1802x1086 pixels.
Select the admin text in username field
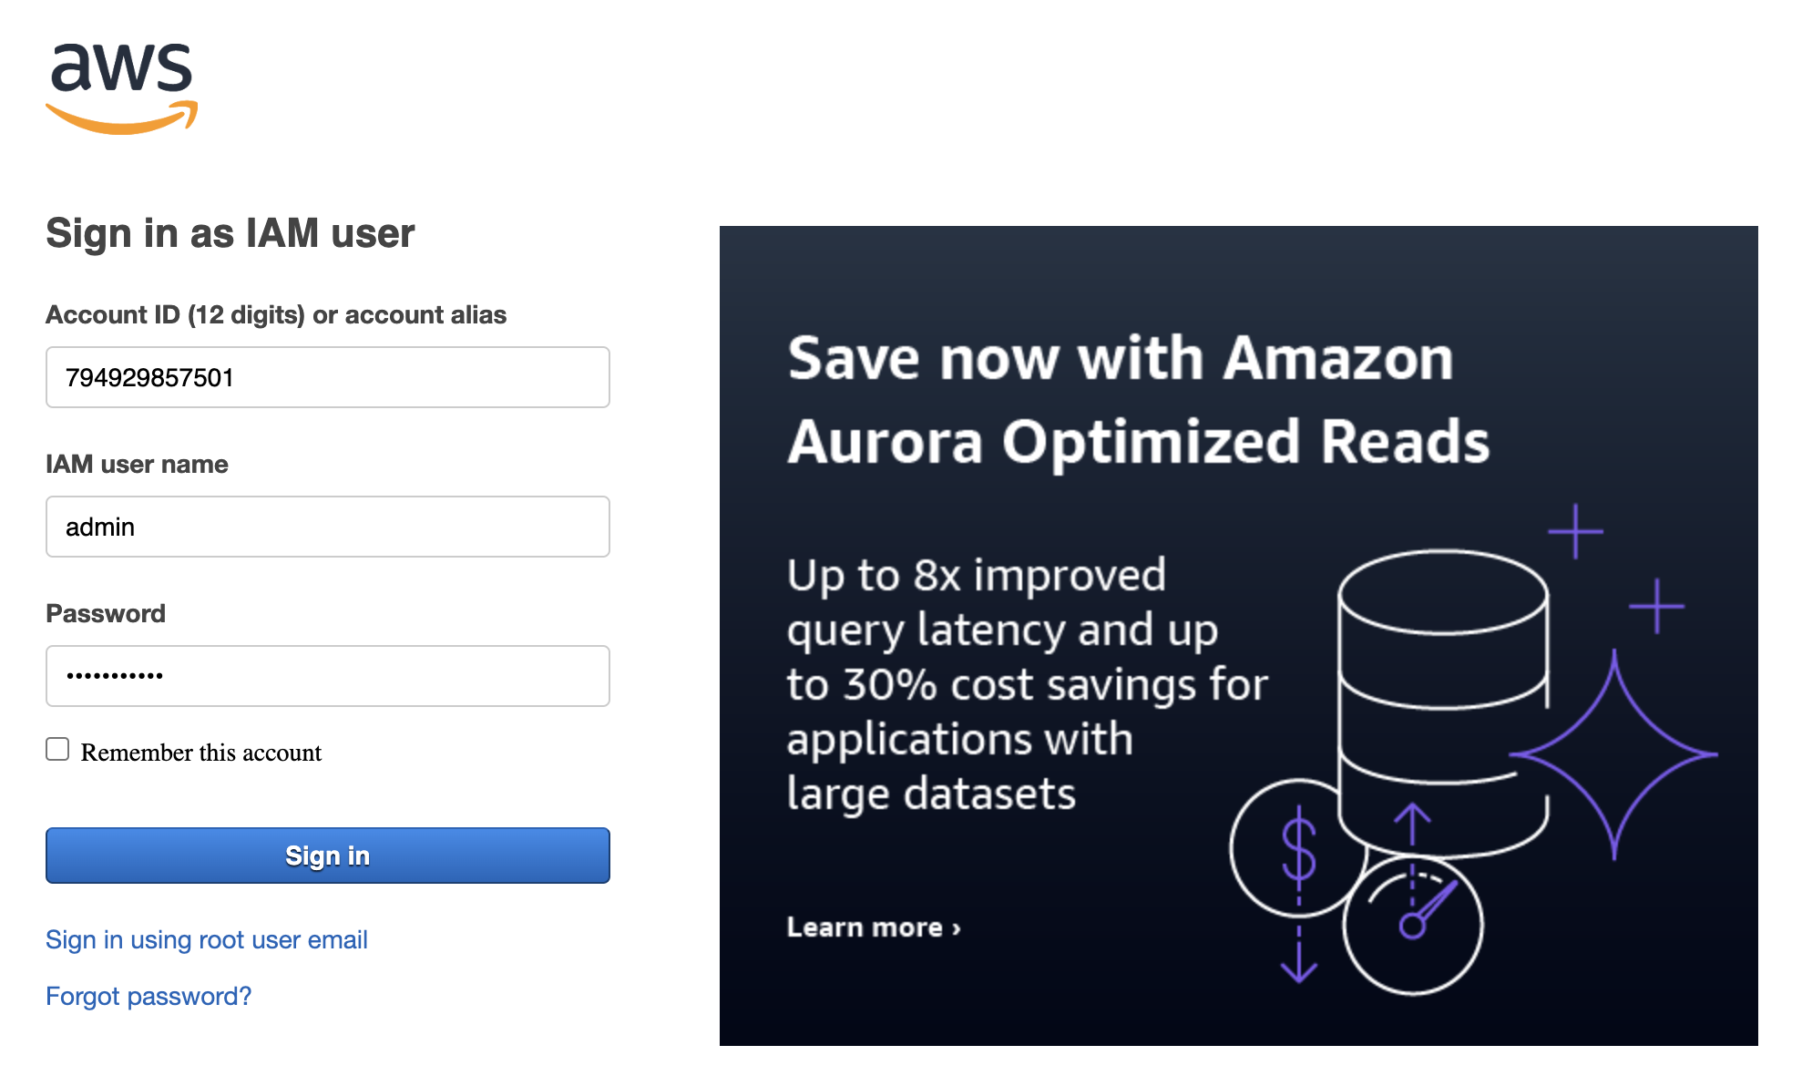tap(99, 527)
